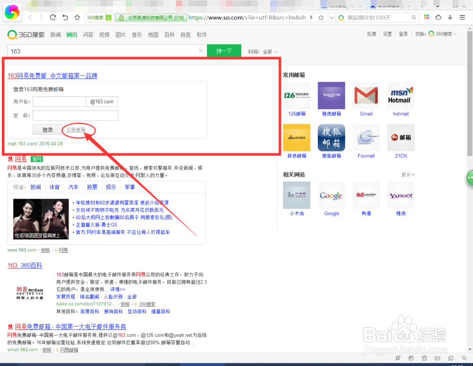Viewport: 473px width, 366px height.
Task: Click the cloud sync icon in toolbar
Action: (x=438, y=17)
